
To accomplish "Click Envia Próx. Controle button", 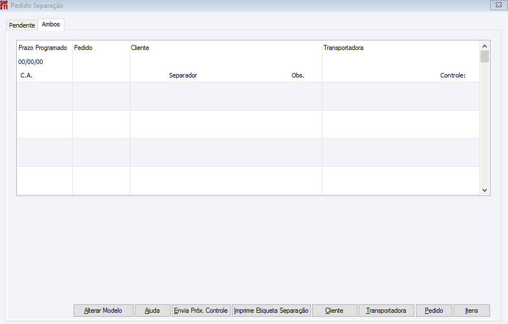I will point(201,311).
